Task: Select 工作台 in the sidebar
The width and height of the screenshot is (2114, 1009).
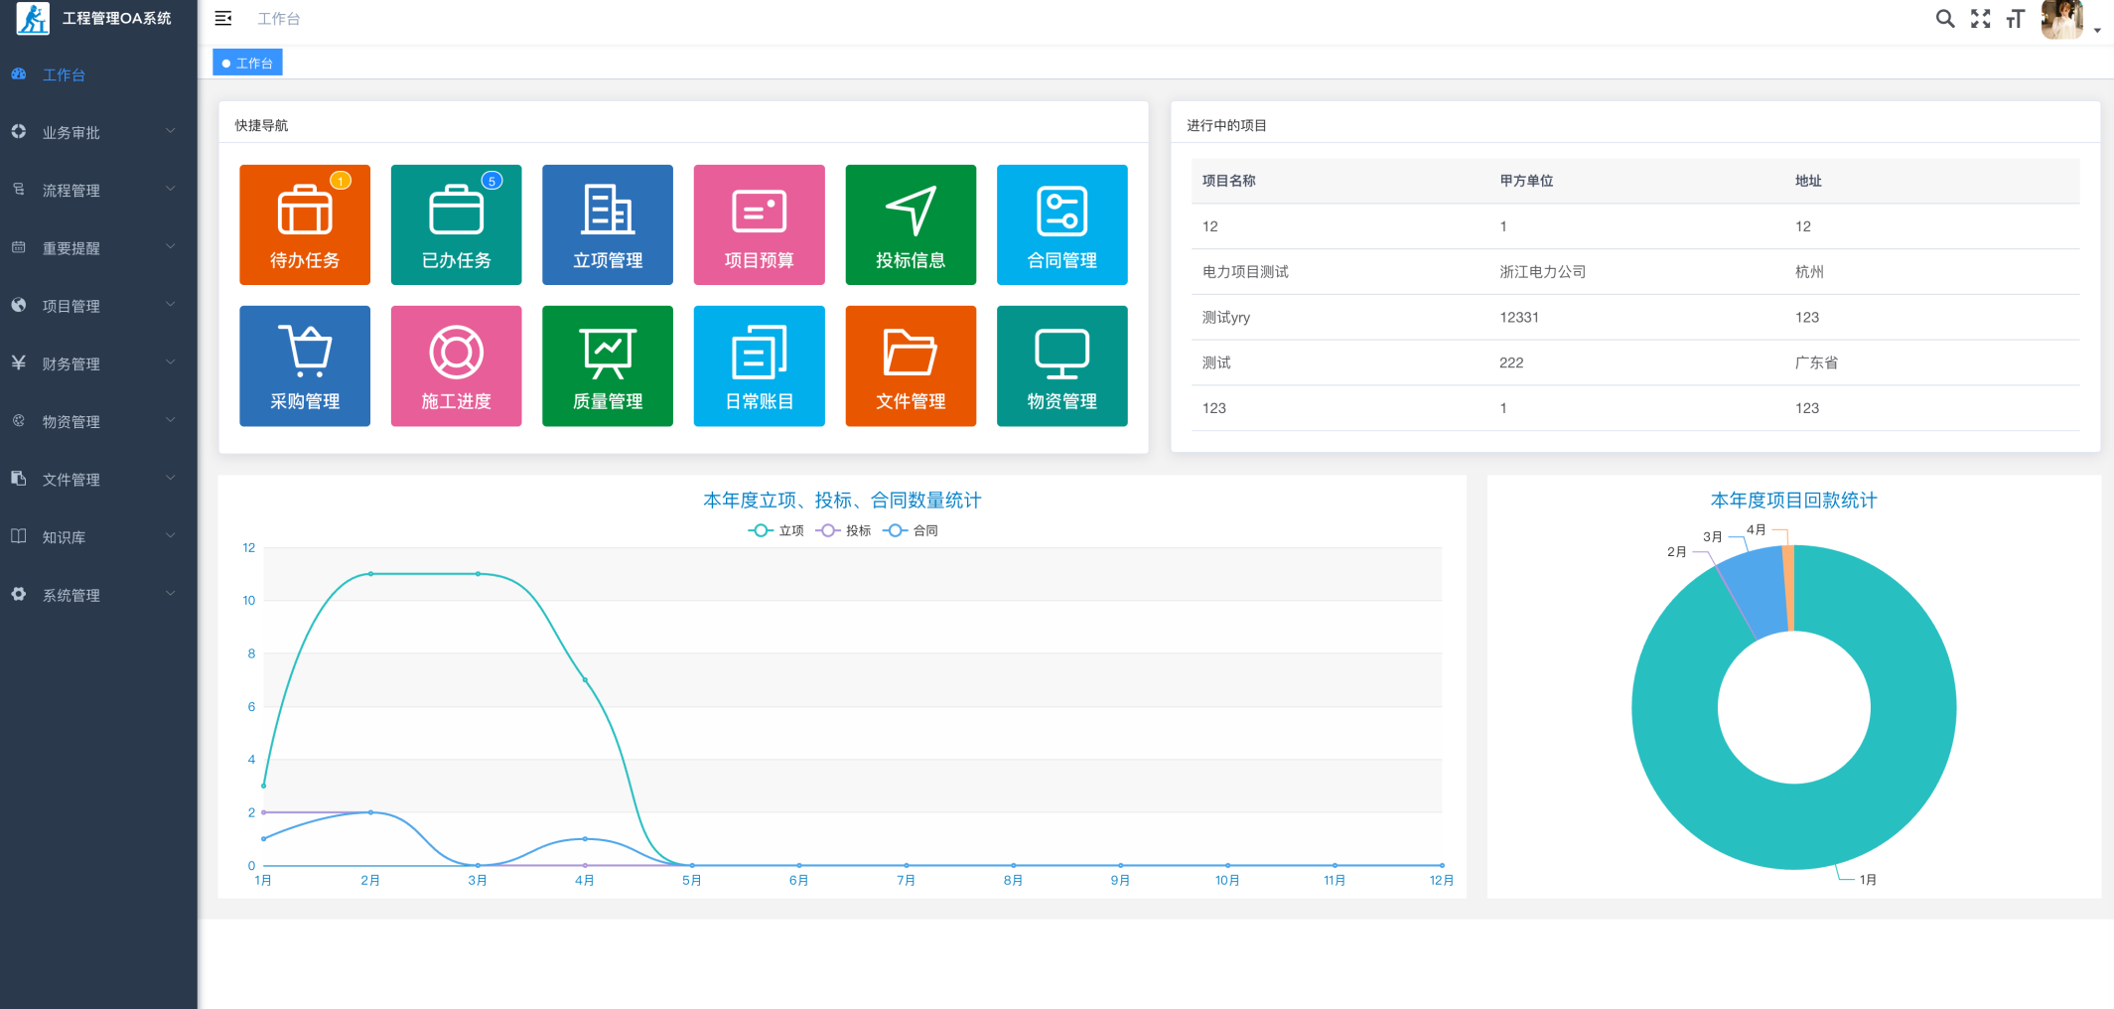Action: 64,74
